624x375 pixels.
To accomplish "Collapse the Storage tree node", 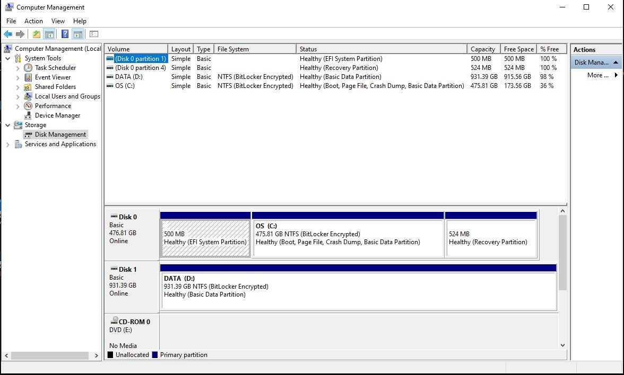I will click(7, 125).
